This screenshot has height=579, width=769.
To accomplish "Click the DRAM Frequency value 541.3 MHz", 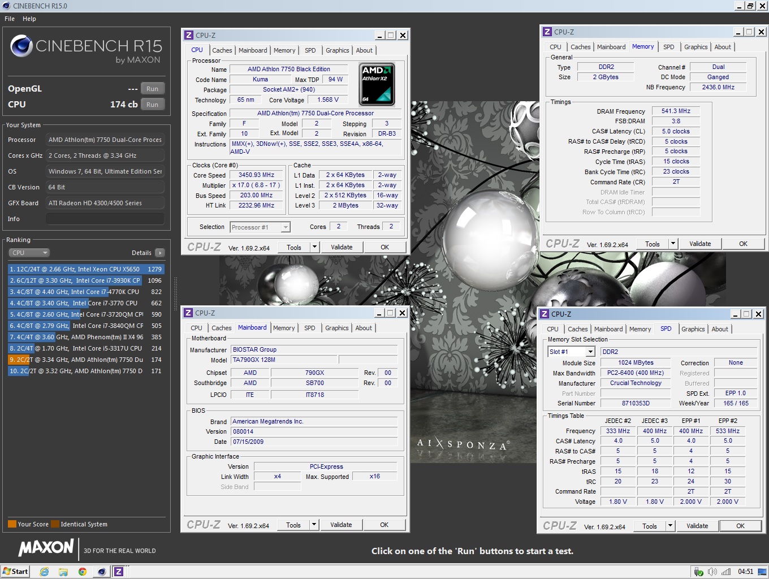I will (676, 111).
